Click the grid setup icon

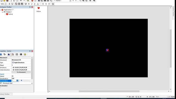(x=16, y=4)
